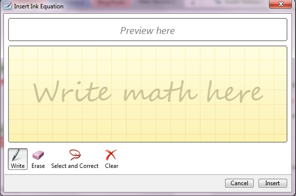Click the "Write" label under the pen
This screenshot has width=296, height=196.
18,166
